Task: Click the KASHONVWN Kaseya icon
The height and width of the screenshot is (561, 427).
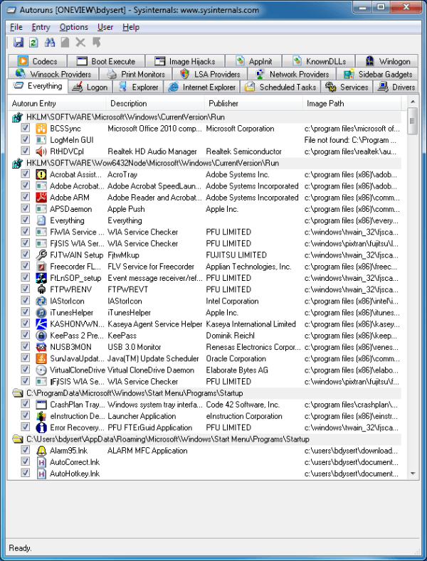Action: (x=41, y=324)
